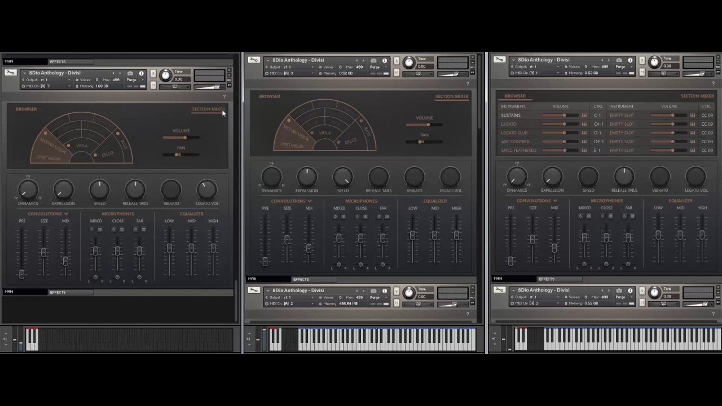Screen dimensions: 722x406
Task: Click the camera snapshot icon in the left window
Action: coord(130,73)
